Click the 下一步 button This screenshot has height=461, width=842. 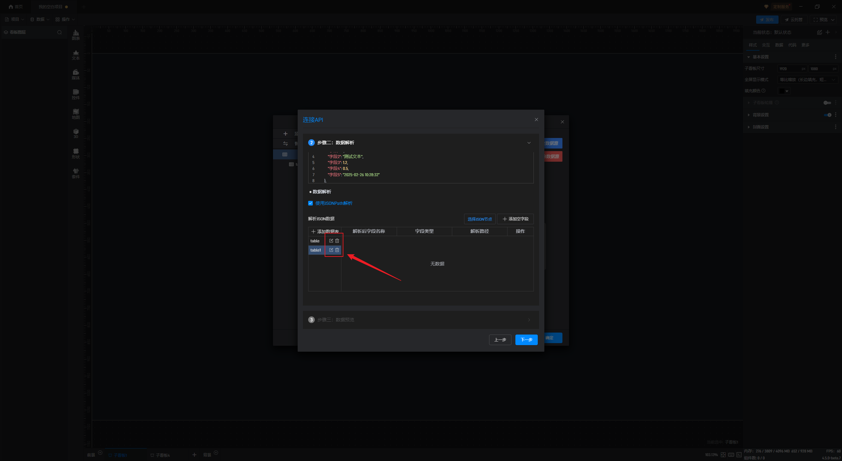526,340
